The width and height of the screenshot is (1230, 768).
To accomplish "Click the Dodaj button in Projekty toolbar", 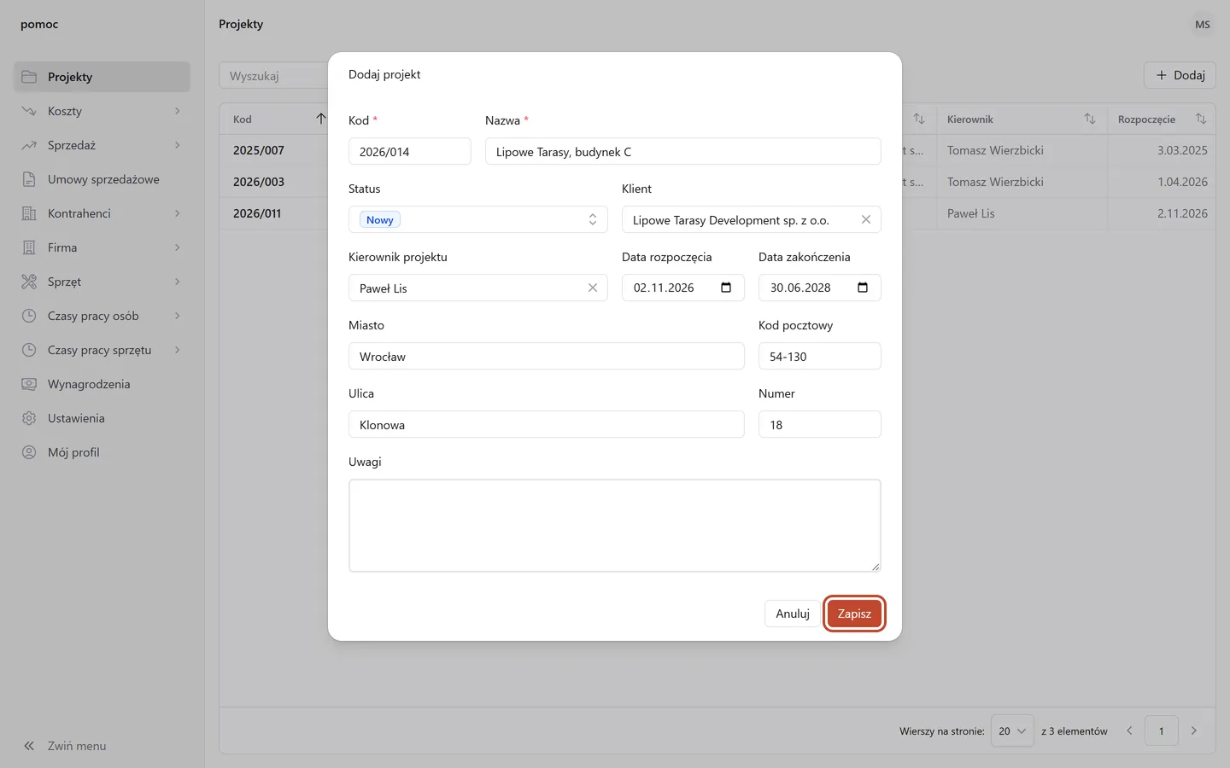I will click(1180, 75).
